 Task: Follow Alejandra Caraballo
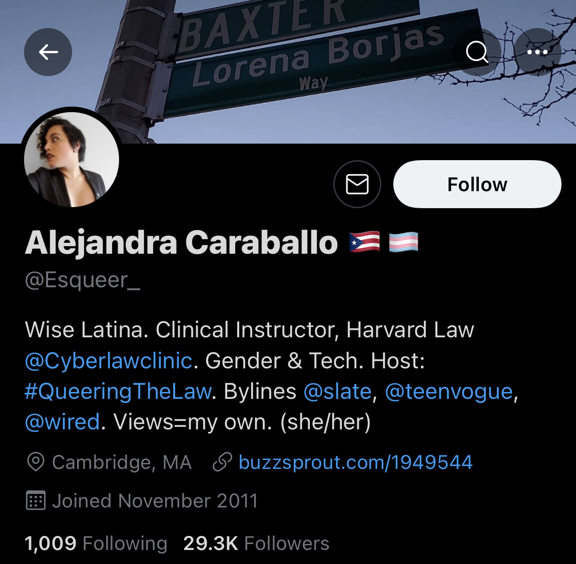pos(477,184)
